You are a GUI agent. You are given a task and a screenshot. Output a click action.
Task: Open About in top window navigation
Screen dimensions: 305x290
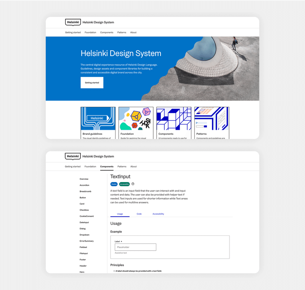coord(133,32)
